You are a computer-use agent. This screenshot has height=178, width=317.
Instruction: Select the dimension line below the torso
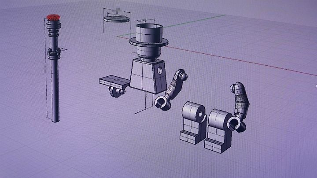click(x=144, y=111)
